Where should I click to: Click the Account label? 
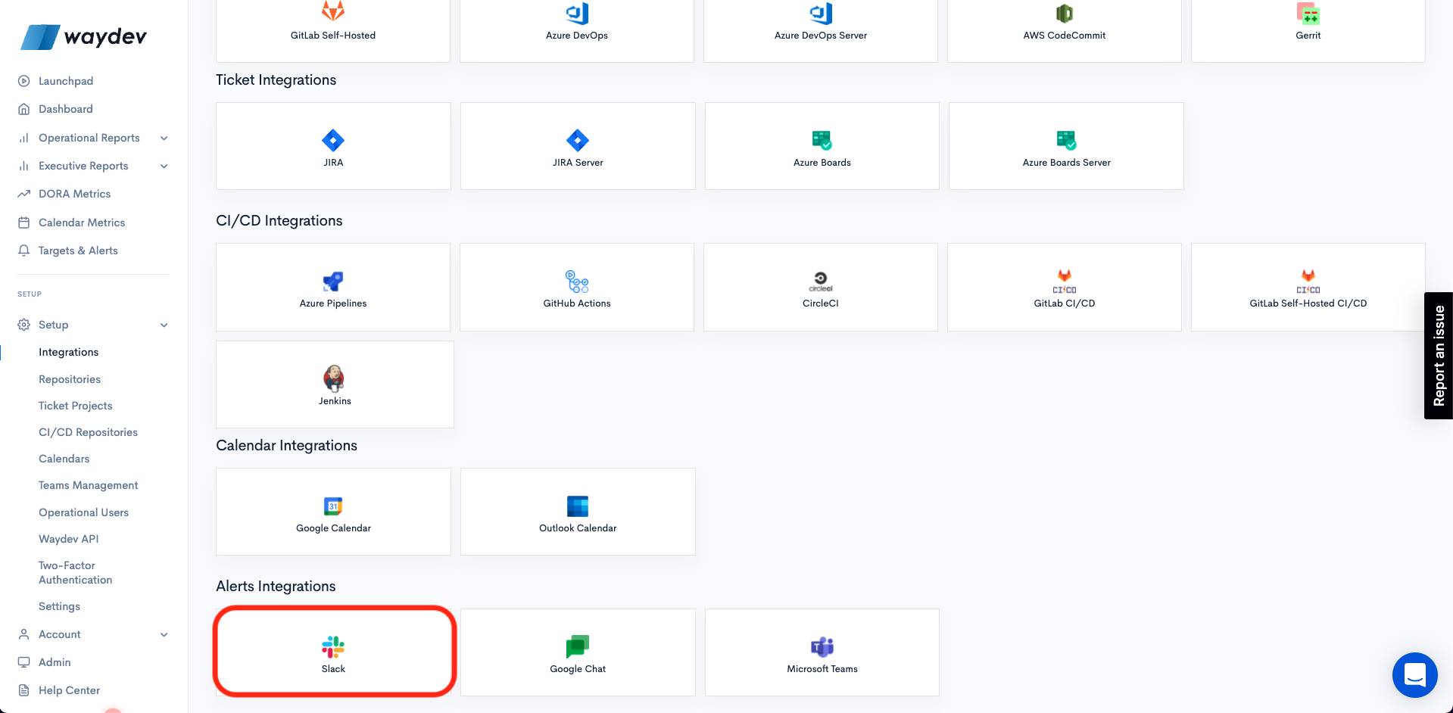click(60, 634)
